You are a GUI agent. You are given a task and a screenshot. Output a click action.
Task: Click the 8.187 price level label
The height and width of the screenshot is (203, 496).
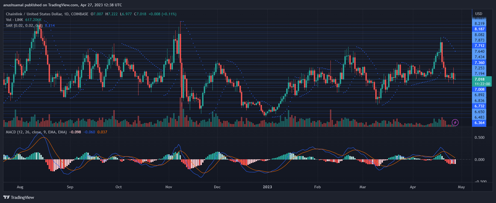pos(479,29)
